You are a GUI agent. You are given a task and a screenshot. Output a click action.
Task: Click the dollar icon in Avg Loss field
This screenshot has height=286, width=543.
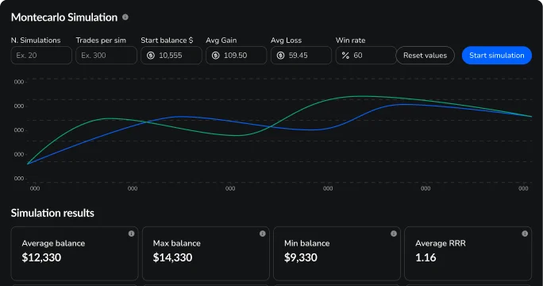pyautogui.click(x=281, y=56)
